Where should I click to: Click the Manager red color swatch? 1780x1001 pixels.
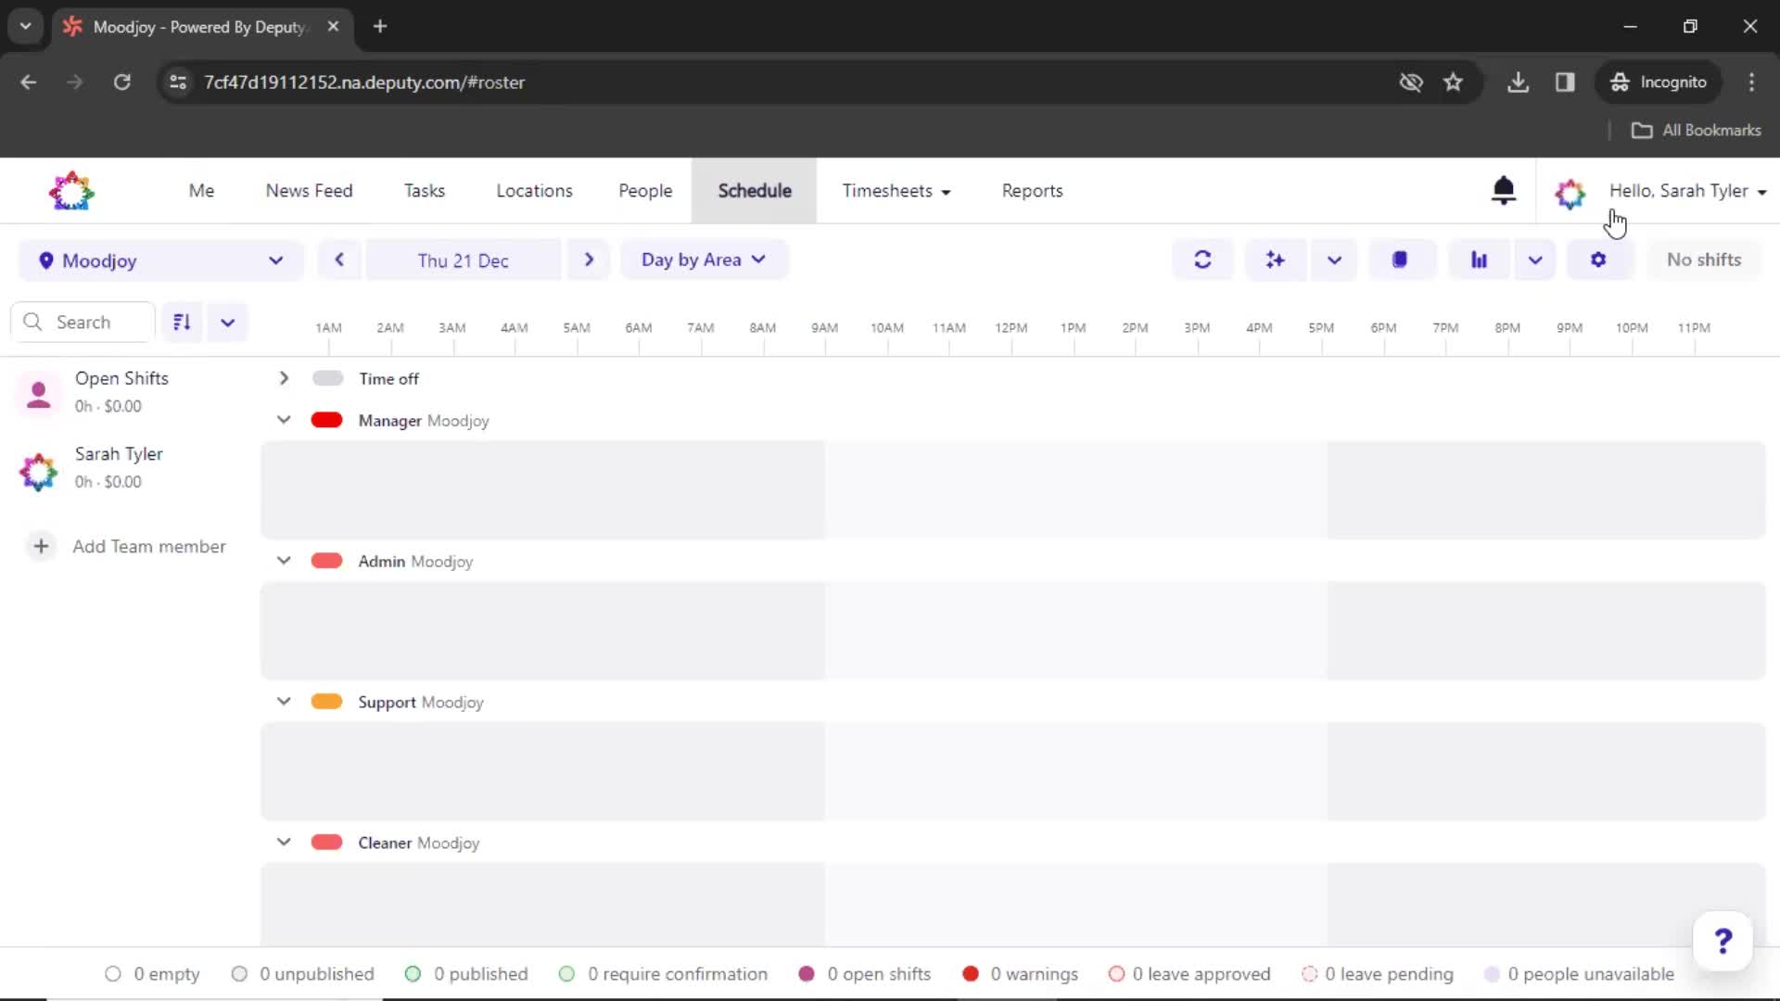pos(327,420)
